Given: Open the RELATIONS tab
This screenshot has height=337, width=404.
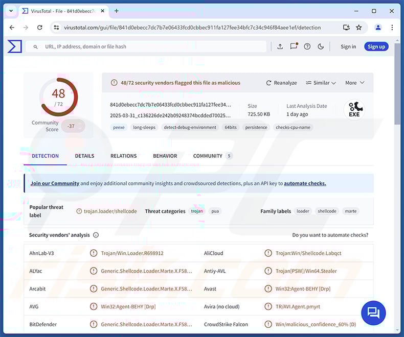Looking at the screenshot, I should pyautogui.click(x=124, y=156).
